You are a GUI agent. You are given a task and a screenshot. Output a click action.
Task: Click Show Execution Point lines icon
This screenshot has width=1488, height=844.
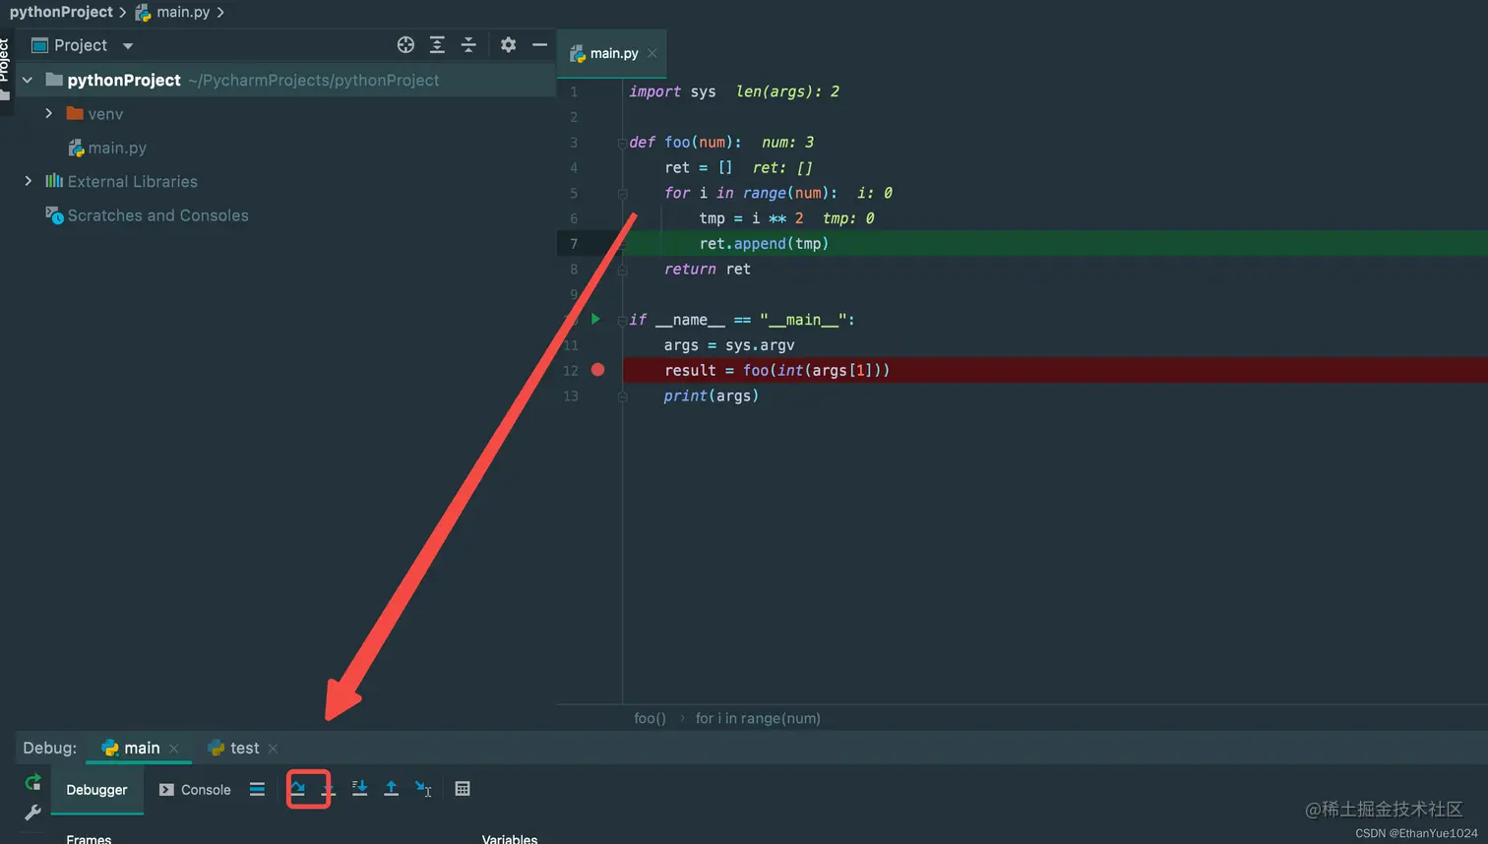257,789
